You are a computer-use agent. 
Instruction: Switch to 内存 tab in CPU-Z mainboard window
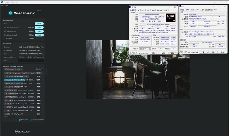coord(193,10)
